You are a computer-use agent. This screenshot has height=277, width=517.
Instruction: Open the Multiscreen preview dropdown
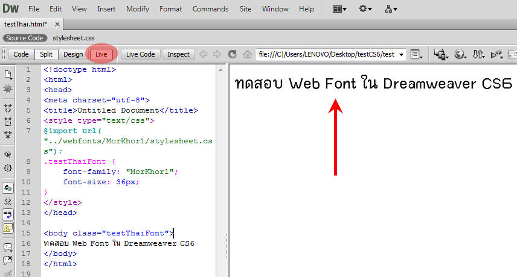(x=441, y=54)
